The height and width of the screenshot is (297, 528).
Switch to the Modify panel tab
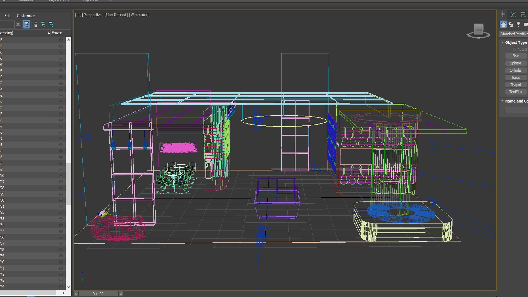[513, 14]
